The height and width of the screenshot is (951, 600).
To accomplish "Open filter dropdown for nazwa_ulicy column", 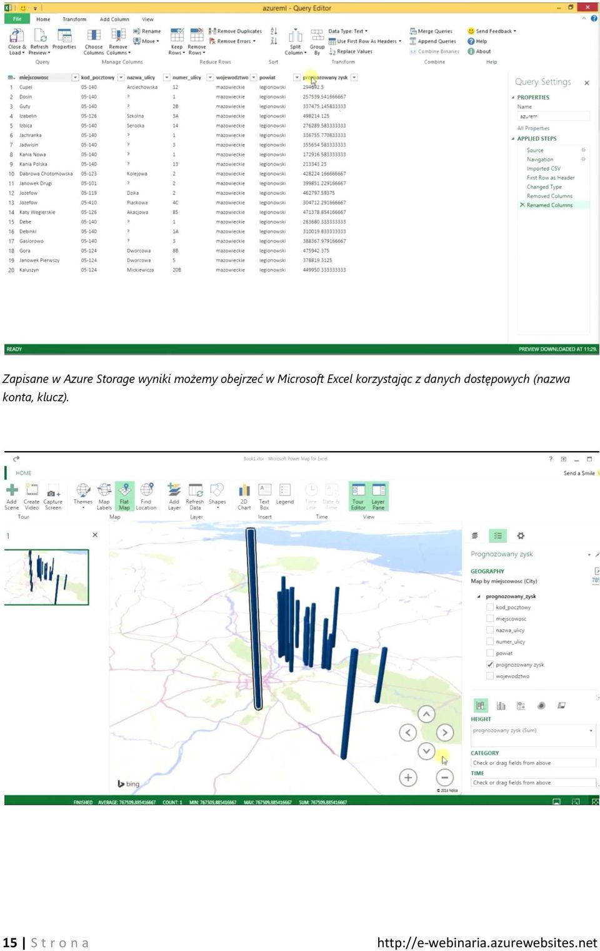I will click(167, 78).
